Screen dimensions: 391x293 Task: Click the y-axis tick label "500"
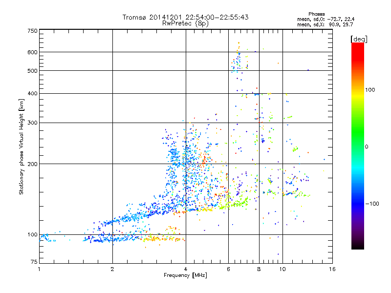click(33, 71)
